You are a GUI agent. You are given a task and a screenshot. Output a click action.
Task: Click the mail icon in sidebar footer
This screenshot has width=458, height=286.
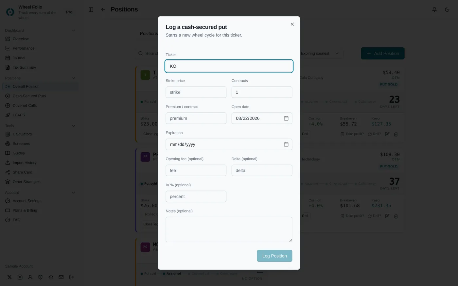click(x=61, y=277)
